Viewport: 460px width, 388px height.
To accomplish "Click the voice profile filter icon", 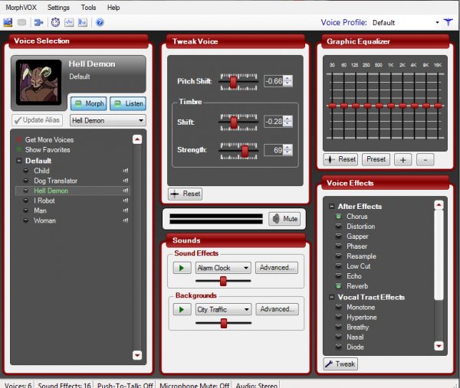I will click(x=448, y=22).
